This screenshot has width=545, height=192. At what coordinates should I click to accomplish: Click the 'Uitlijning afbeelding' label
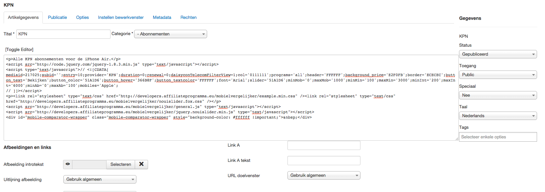[23, 180]
